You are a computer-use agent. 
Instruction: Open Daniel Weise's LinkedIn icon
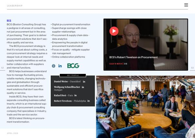[84, 82]
